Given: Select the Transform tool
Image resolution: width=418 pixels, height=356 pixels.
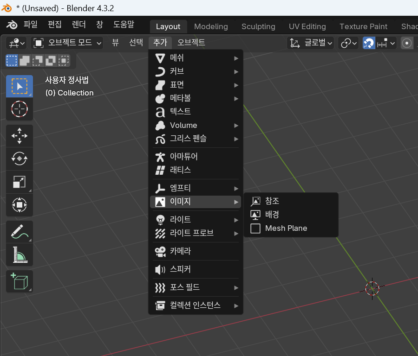Looking at the screenshot, I should pyautogui.click(x=20, y=205).
